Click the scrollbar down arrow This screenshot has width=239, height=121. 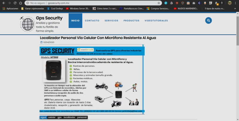[238, 120]
